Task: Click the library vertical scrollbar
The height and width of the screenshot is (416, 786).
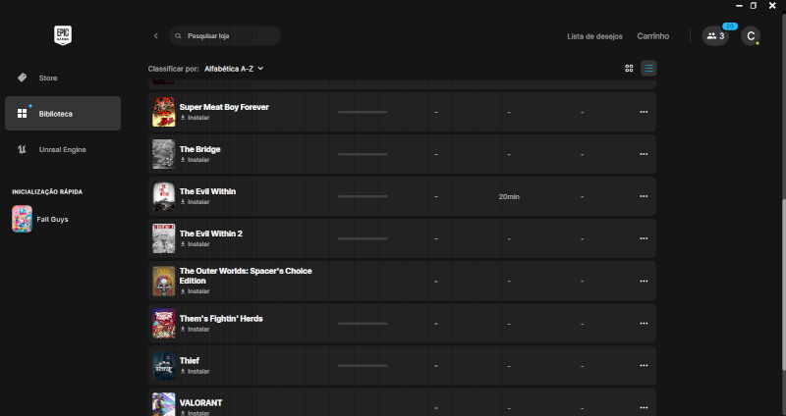Action: click(783, 286)
